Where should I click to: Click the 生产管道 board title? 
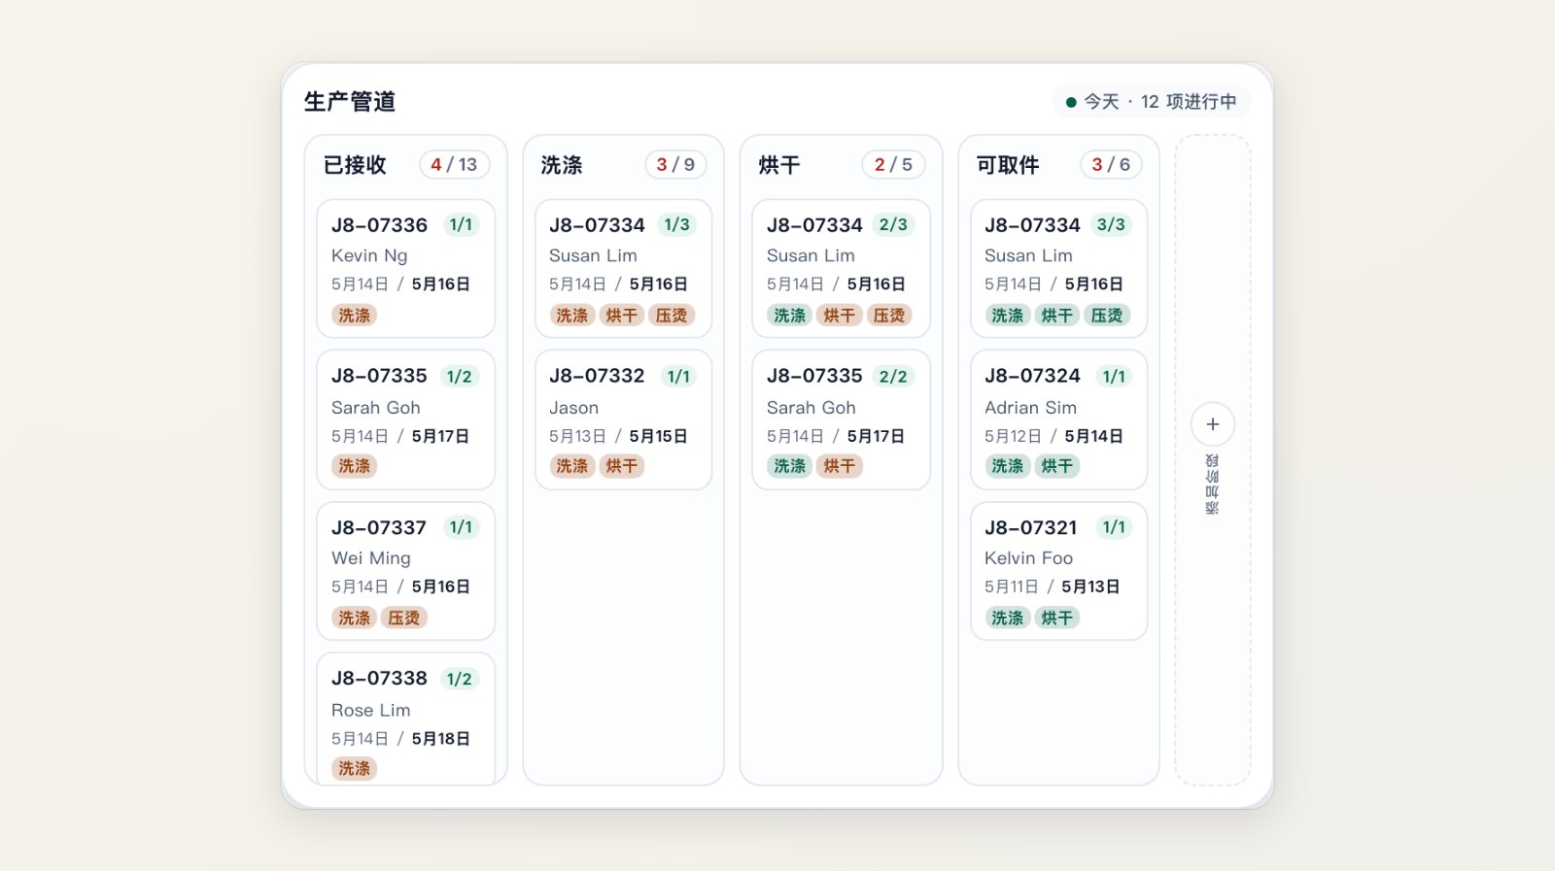coord(350,102)
